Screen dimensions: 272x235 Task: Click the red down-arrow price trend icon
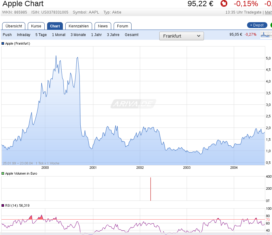224,4
